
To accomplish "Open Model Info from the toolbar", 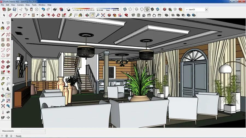I will (61, 9).
